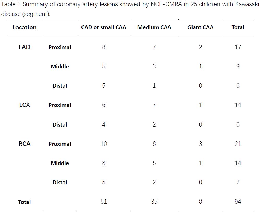Screen dimensions: 262x213
Task: Select the "LAD" row label
Action: tap(24, 47)
